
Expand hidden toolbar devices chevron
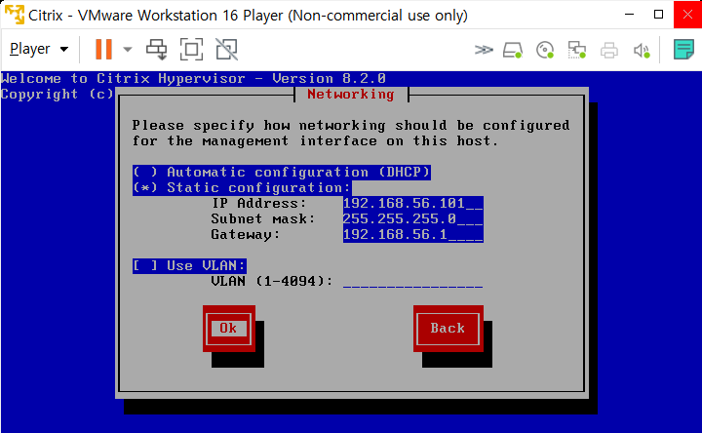tap(484, 50)
